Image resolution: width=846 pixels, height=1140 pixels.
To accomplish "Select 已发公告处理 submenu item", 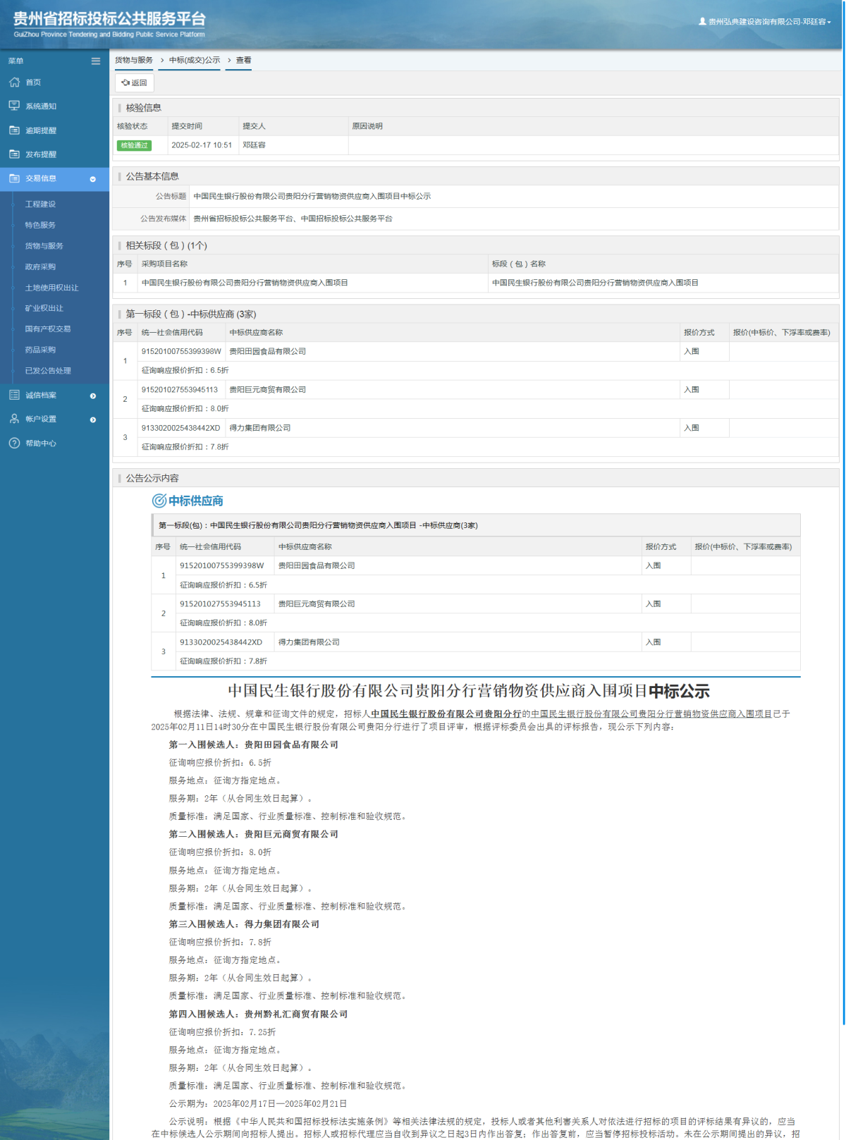I will point(48,370).
